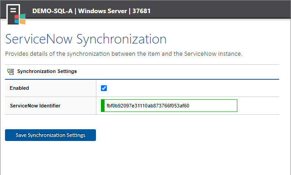Click the Synchronization Settings plug-and-server icon
The image size is (291, 175).
(x=10, y=72)
